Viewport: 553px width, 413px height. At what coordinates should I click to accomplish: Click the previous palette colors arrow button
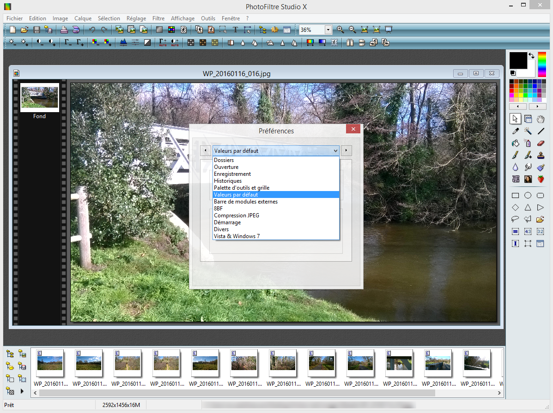click(518, 107)
